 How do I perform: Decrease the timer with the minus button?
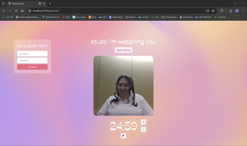[x=143, y=129]
